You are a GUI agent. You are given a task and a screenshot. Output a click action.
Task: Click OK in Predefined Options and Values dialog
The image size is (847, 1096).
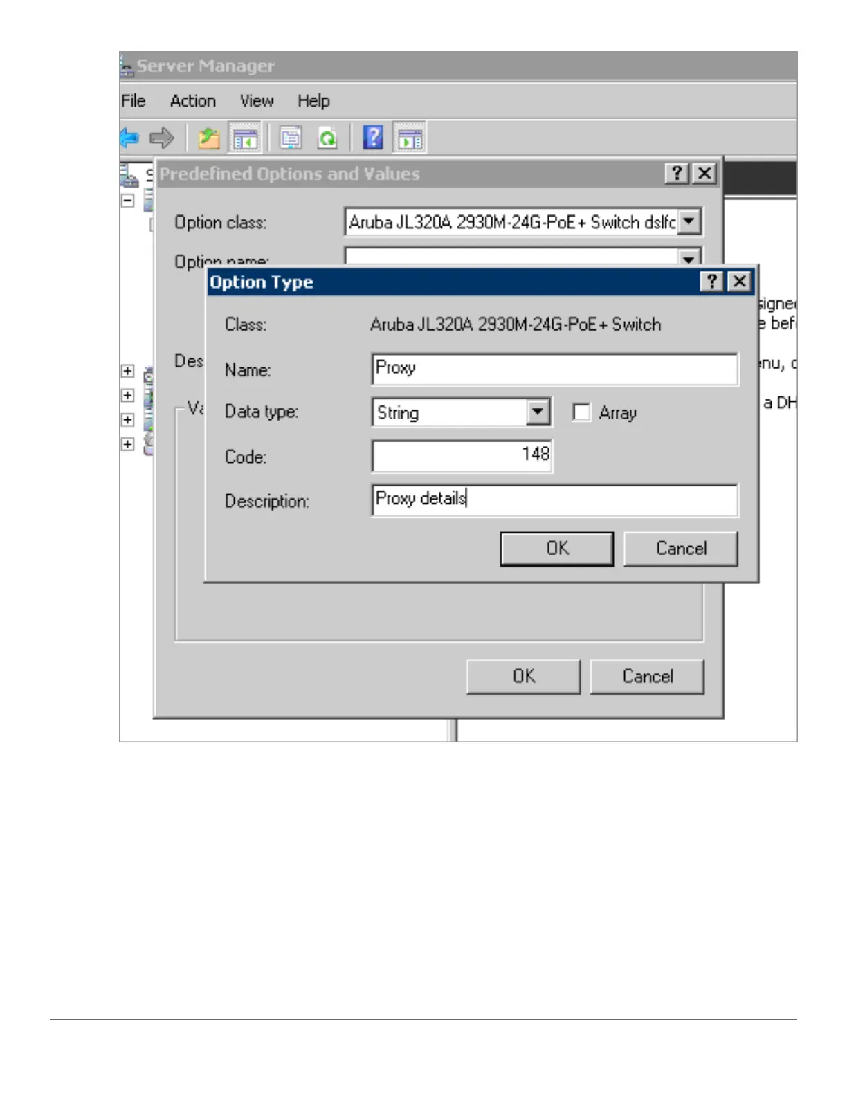524,677
